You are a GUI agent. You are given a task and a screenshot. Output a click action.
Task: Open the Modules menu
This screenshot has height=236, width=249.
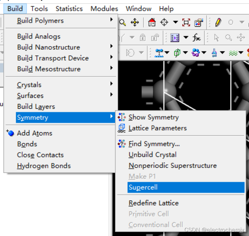tap(104, 9)
